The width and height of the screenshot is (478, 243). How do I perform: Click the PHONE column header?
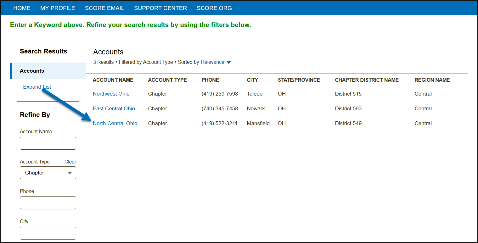point(210,80)
